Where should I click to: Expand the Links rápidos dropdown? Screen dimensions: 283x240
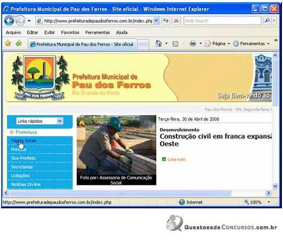[60, 121]
